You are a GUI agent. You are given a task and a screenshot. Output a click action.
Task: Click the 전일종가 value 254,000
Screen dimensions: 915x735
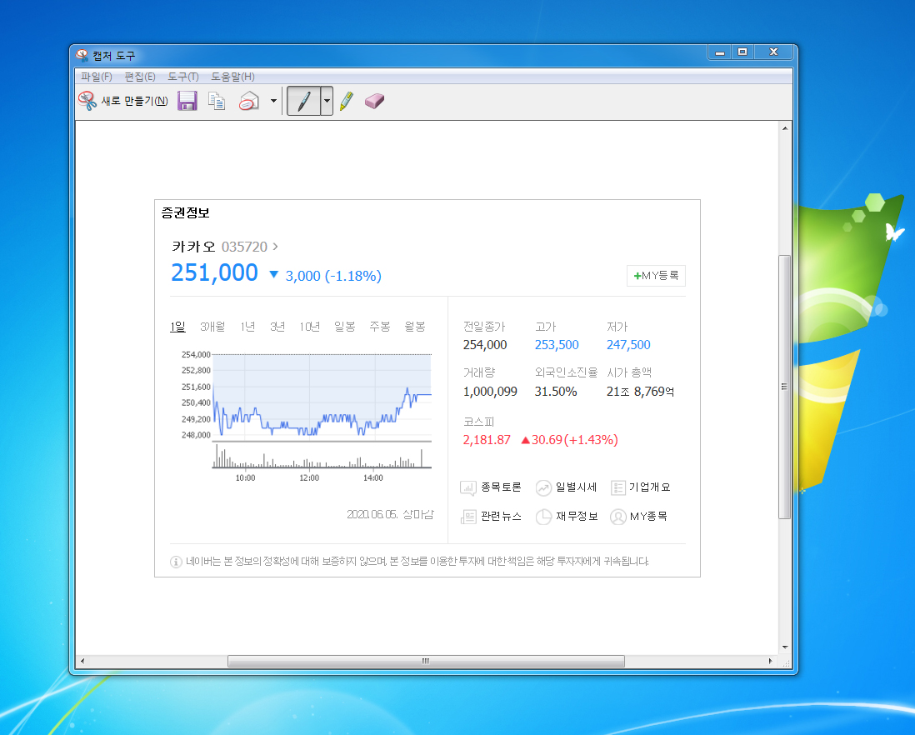coord(485,345)
